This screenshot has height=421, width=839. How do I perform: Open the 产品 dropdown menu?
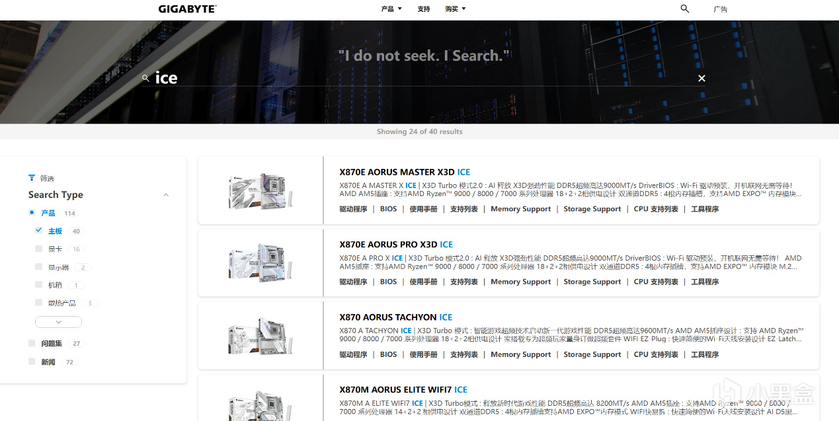[x=391, y=9]
